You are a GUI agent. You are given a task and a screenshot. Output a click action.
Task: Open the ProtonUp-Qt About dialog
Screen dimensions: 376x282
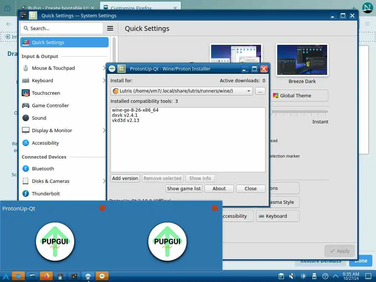pos(219,189)
